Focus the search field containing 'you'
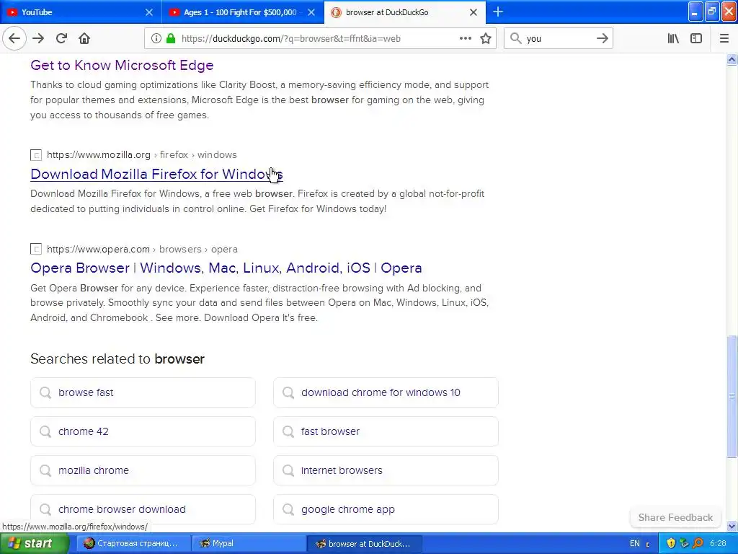This screenshot has width=738, height=554. [x=559, y=39]
